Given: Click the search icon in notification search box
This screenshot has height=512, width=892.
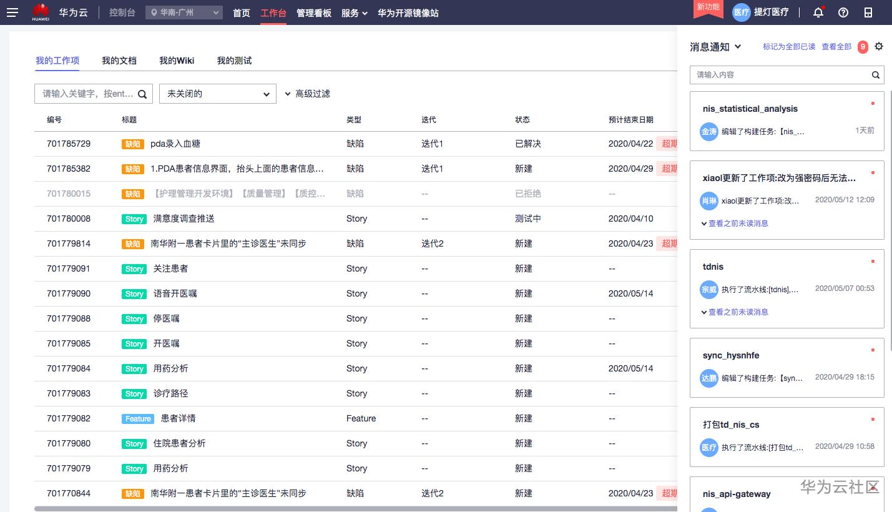Looking at the screenshot, I should [x=876, y=75].
